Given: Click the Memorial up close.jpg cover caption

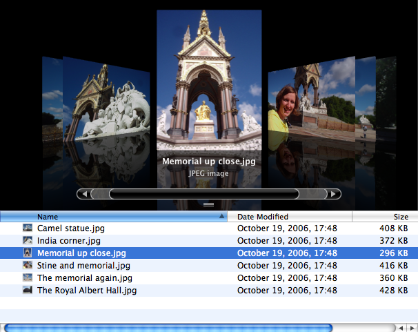Looking at the screenshot, I should (209, 162).
